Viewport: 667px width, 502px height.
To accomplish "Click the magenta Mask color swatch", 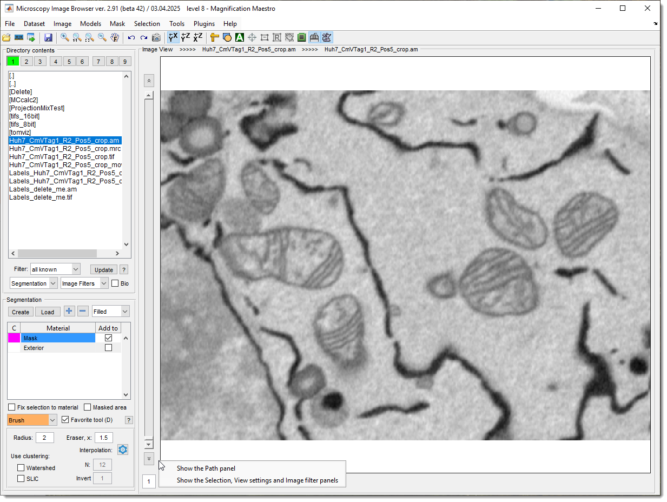I will coord(14,338).
